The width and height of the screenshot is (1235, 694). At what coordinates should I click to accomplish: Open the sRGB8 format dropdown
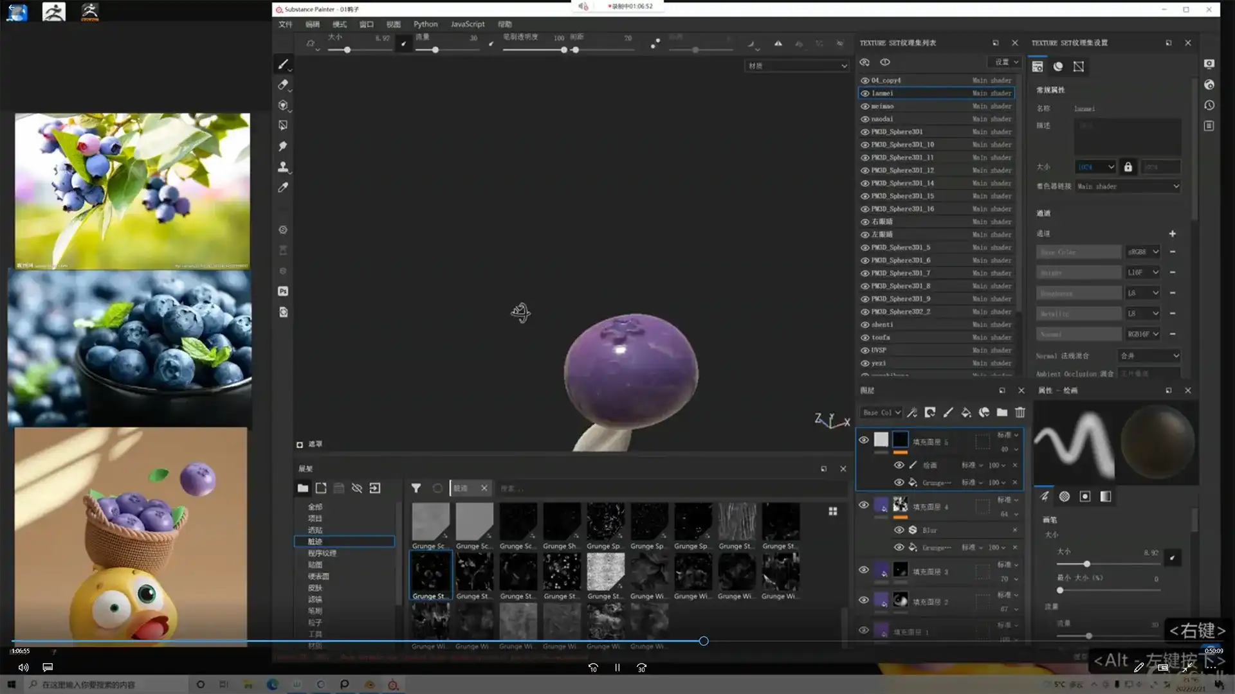1143,252
